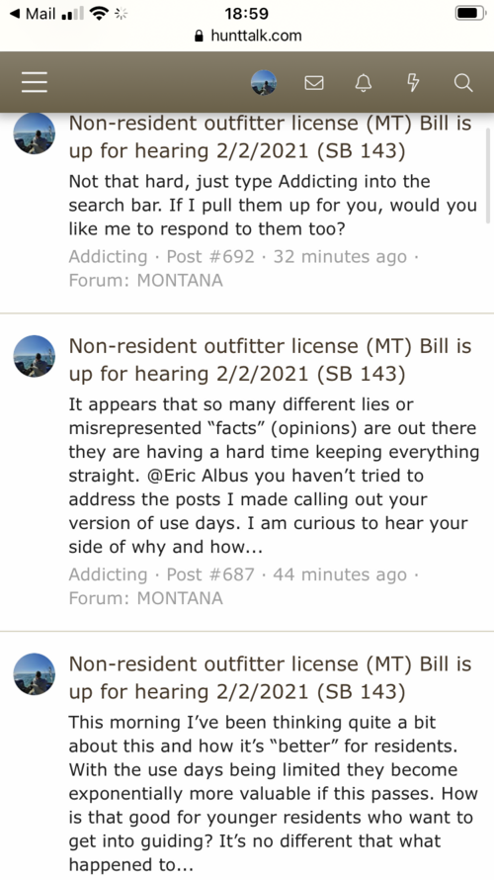
Task: Open the hamburger navigation menu
Action: (35, 83)
